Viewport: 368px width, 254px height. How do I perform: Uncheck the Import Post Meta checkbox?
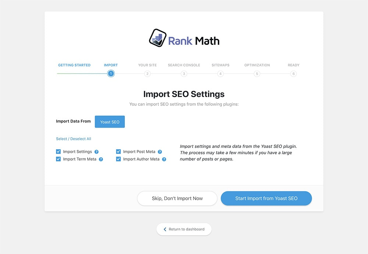(118, 151)
